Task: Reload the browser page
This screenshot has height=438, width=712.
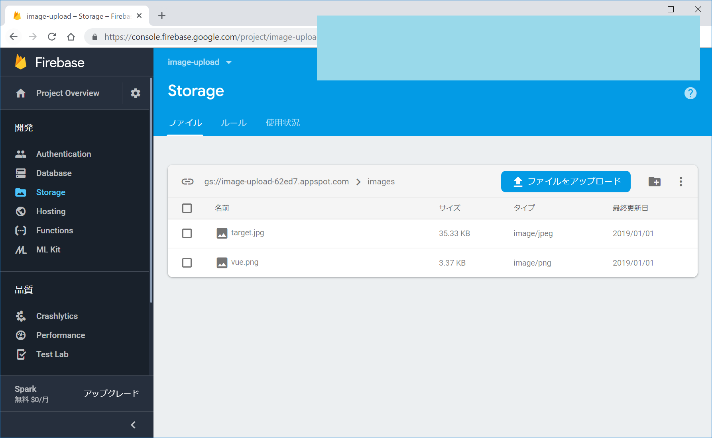Action: [x=52, y=37]
